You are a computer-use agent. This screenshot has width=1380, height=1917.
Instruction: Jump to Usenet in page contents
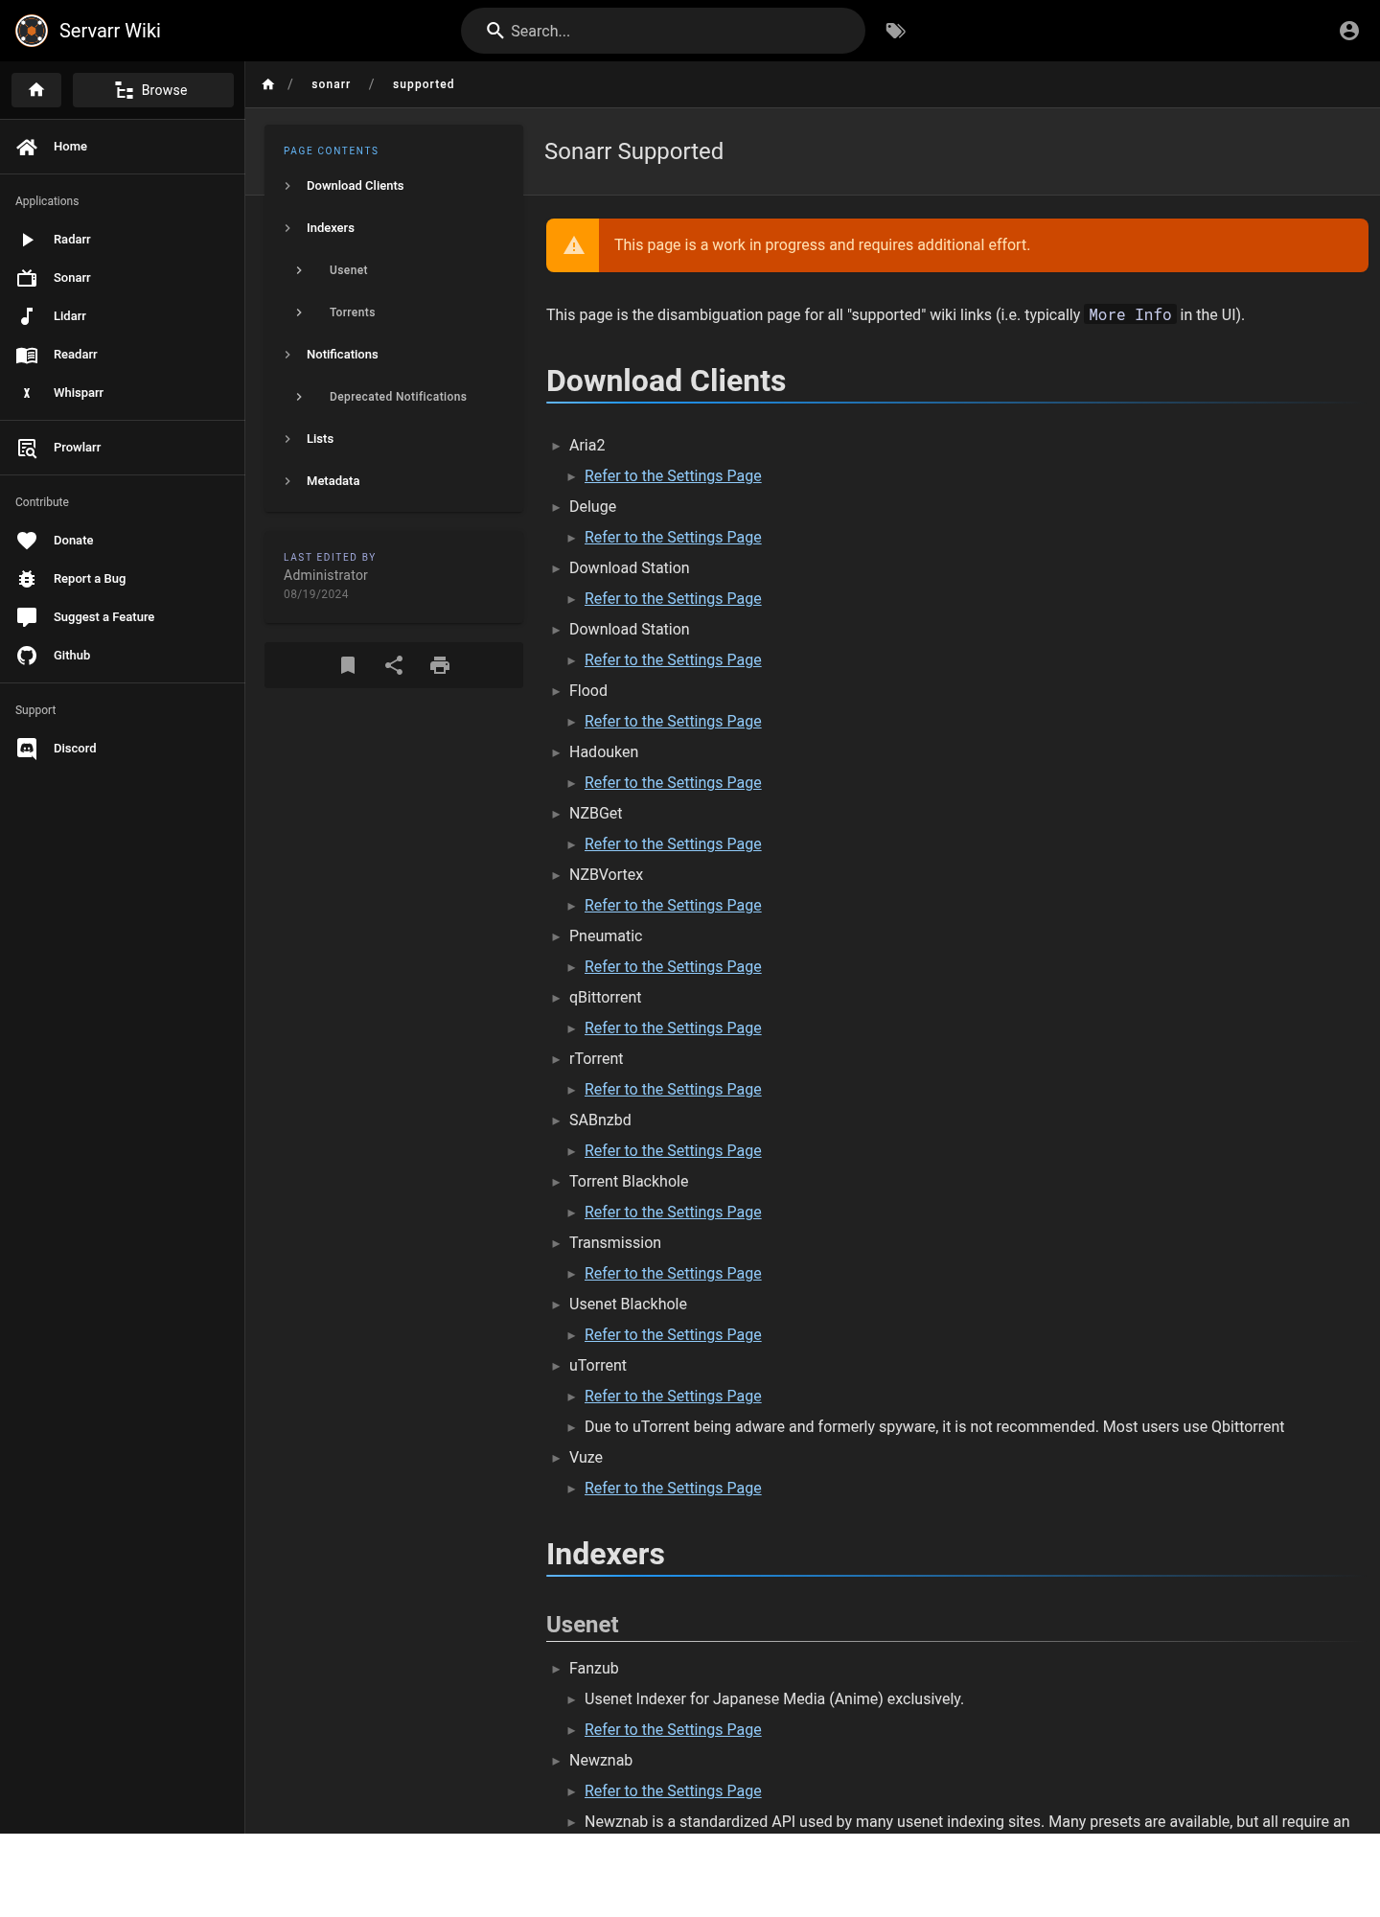349,270
